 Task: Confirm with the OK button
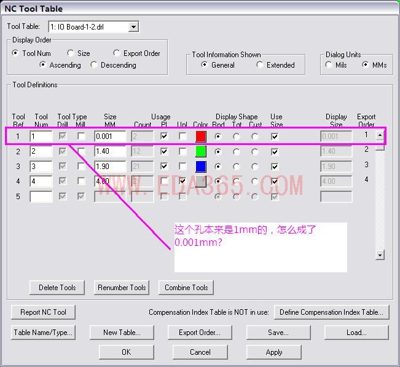pyautogui.click(x=127, y=352)
